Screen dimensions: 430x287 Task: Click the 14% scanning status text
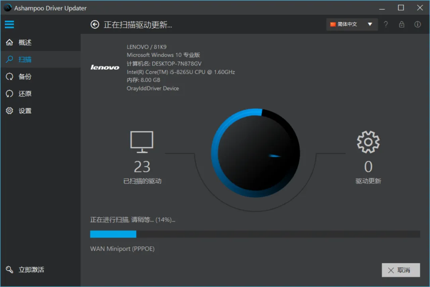pos(133,220)
